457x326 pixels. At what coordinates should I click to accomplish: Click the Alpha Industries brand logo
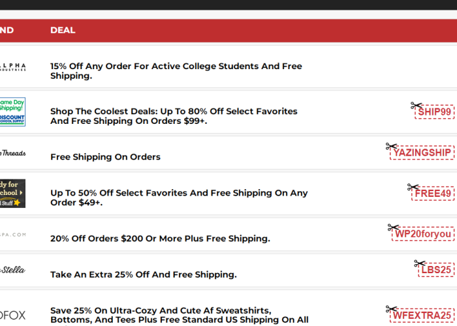tap(12, 67)
